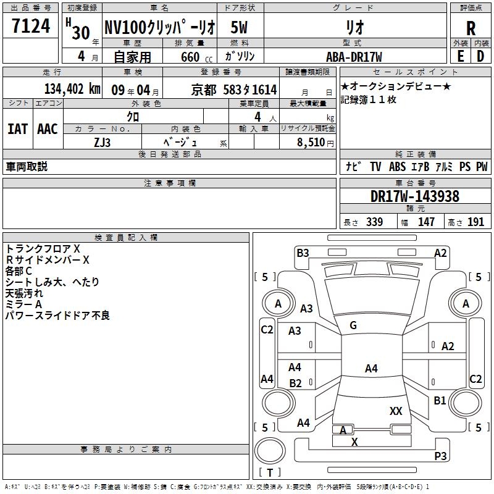Click inspector note パワースライドドア不良
The height and width of the screenshot is (494, 494).
point(57,316)
